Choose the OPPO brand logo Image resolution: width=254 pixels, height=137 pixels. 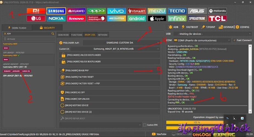[96, 11]
